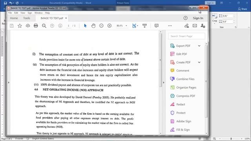The height and width of the screenshot is (141, 251).
Task: Activate the hand pan tool
Action: (x=93, y=26)
